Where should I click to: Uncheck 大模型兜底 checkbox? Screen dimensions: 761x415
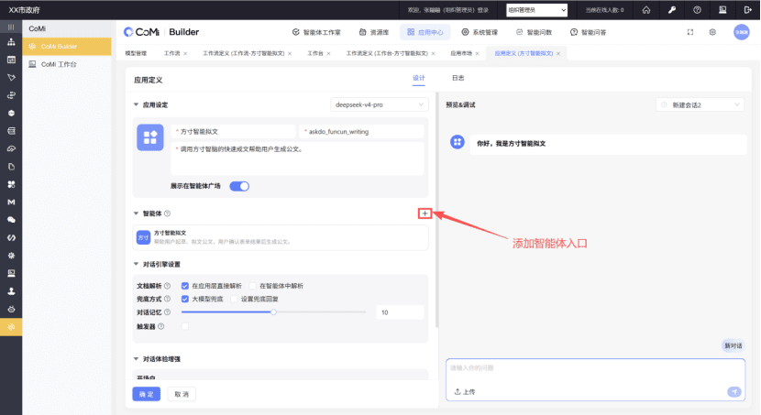coord(184,299)
